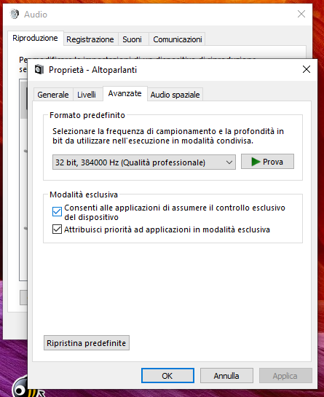324x397 pixels.
Task: Close the Audio window
Action: 301,14
